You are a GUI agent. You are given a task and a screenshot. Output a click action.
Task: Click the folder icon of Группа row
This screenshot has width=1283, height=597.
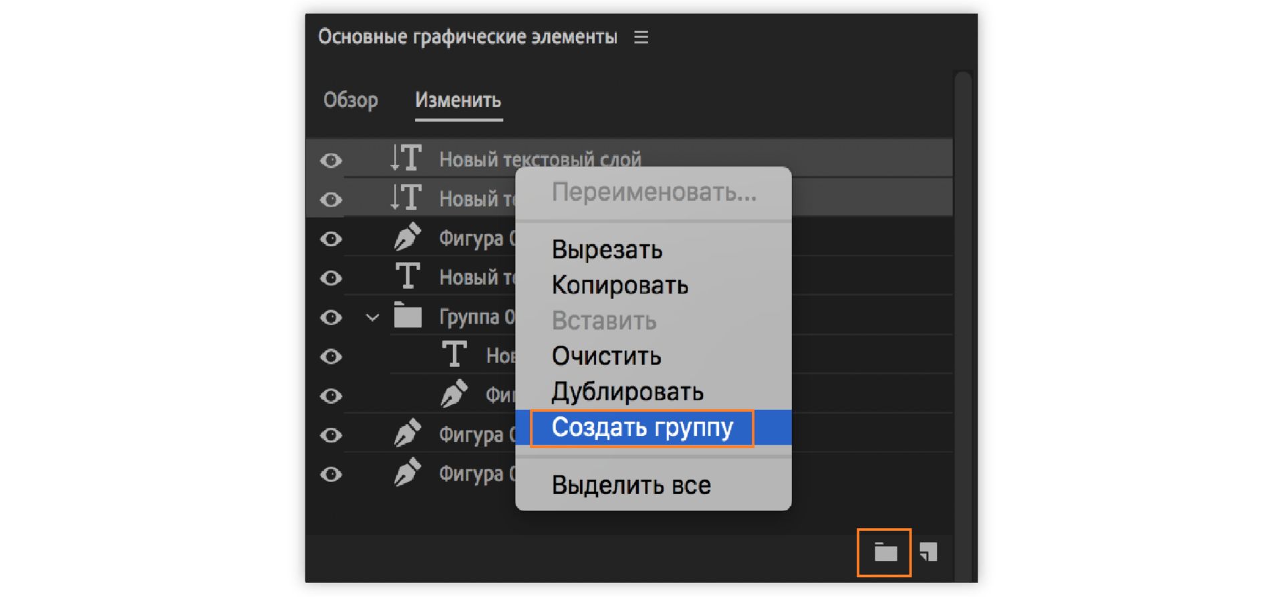coord(408,316)
